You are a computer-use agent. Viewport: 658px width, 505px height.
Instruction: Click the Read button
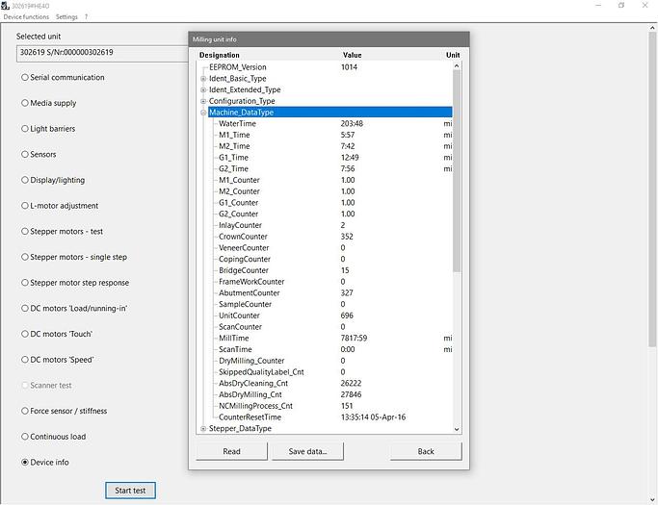[x=231, y=451]
